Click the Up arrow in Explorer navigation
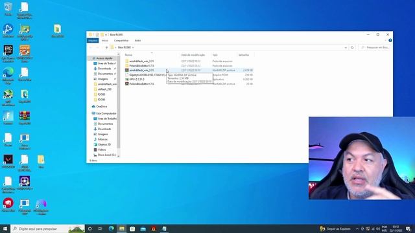 click(106, 47)
